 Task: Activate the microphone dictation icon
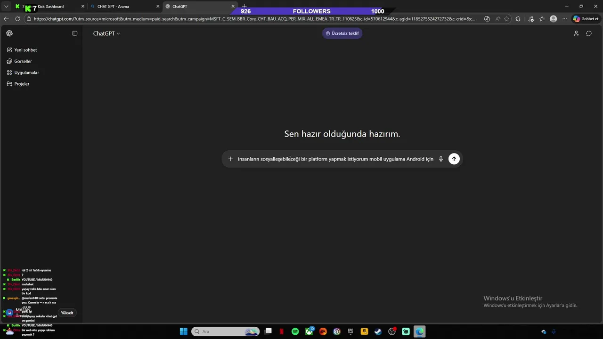click(x=441, y=159)
